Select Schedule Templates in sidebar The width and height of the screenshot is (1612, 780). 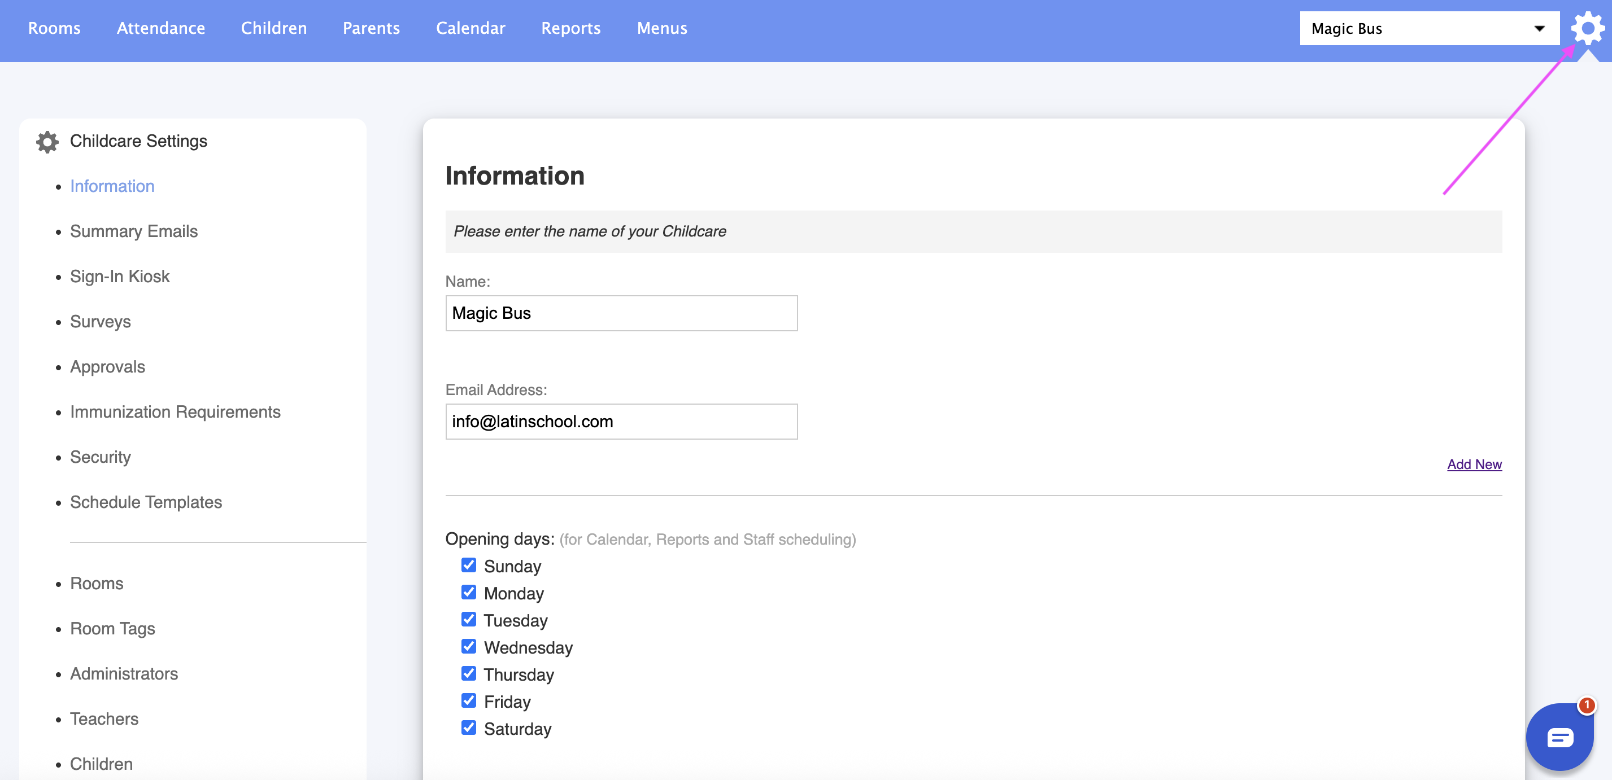[146, 502]
